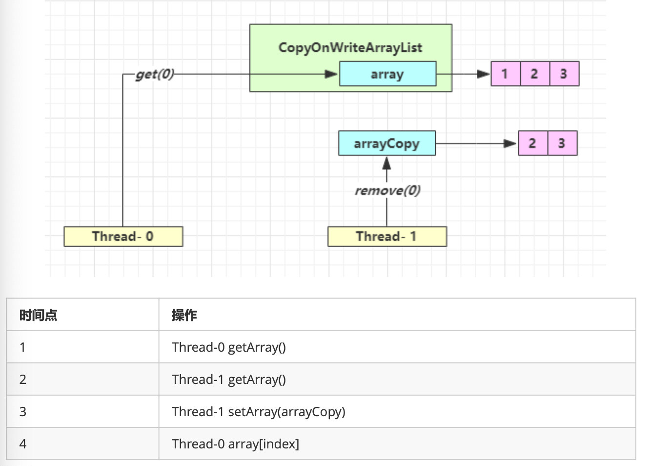Click cell '2' in the top pink array

tap(535, 74)
